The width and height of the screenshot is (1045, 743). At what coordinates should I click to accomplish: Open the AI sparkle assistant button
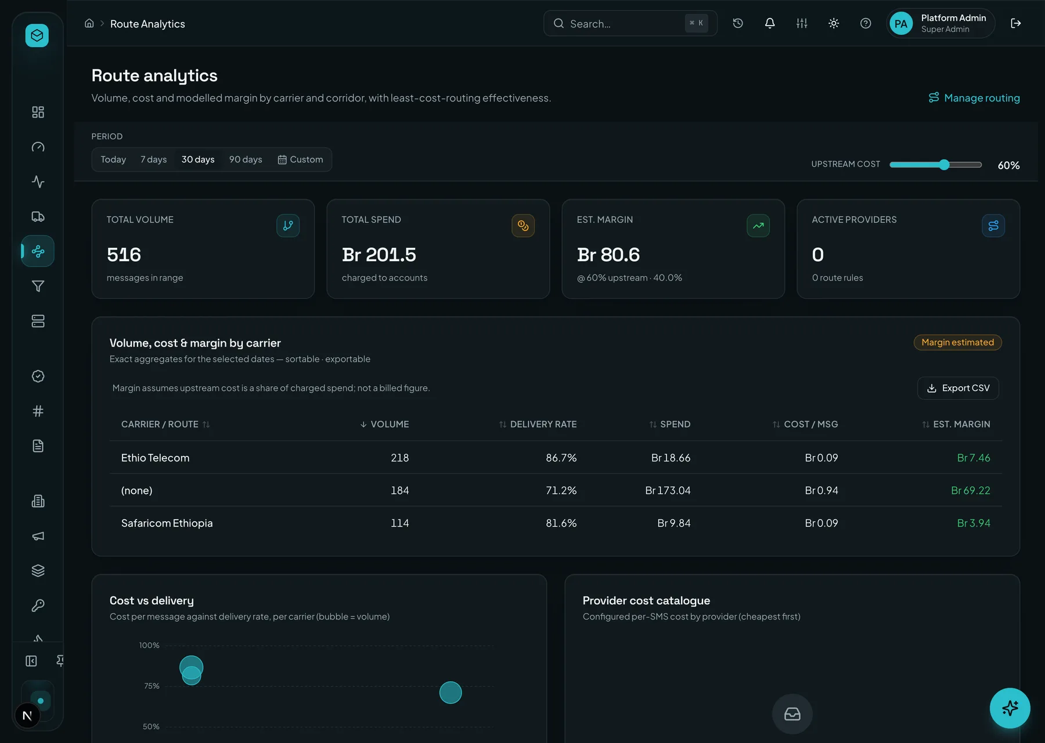1010,708
